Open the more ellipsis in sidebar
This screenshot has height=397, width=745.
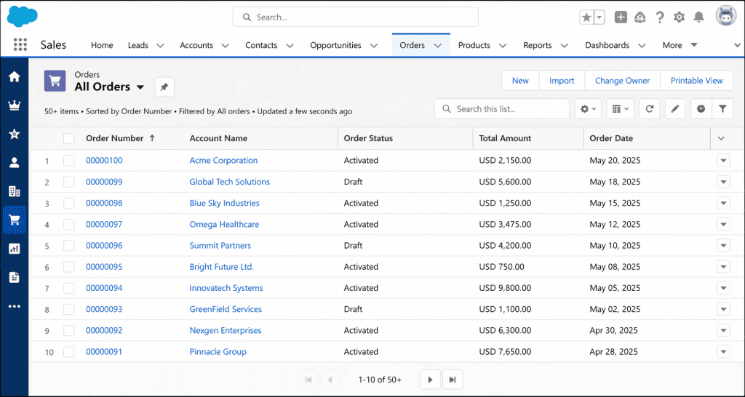[15, 306]
